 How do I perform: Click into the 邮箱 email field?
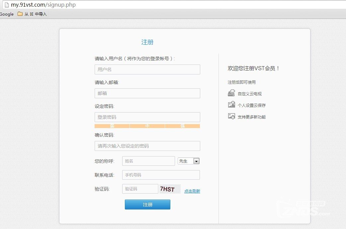(147, 93)
